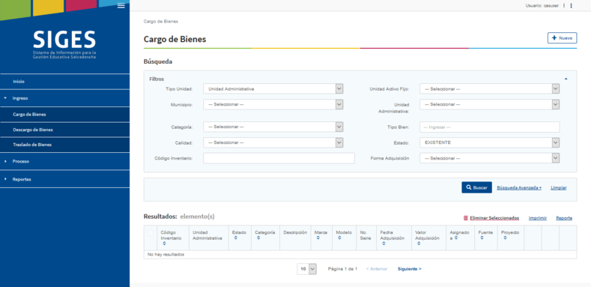Click the Limpiar link
Image resolution: width=591 pixels, height=287 pixels.
559,188
